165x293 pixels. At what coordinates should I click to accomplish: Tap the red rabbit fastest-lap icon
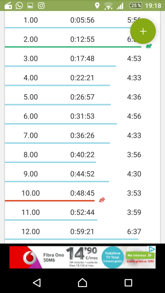tap(102, 200)
